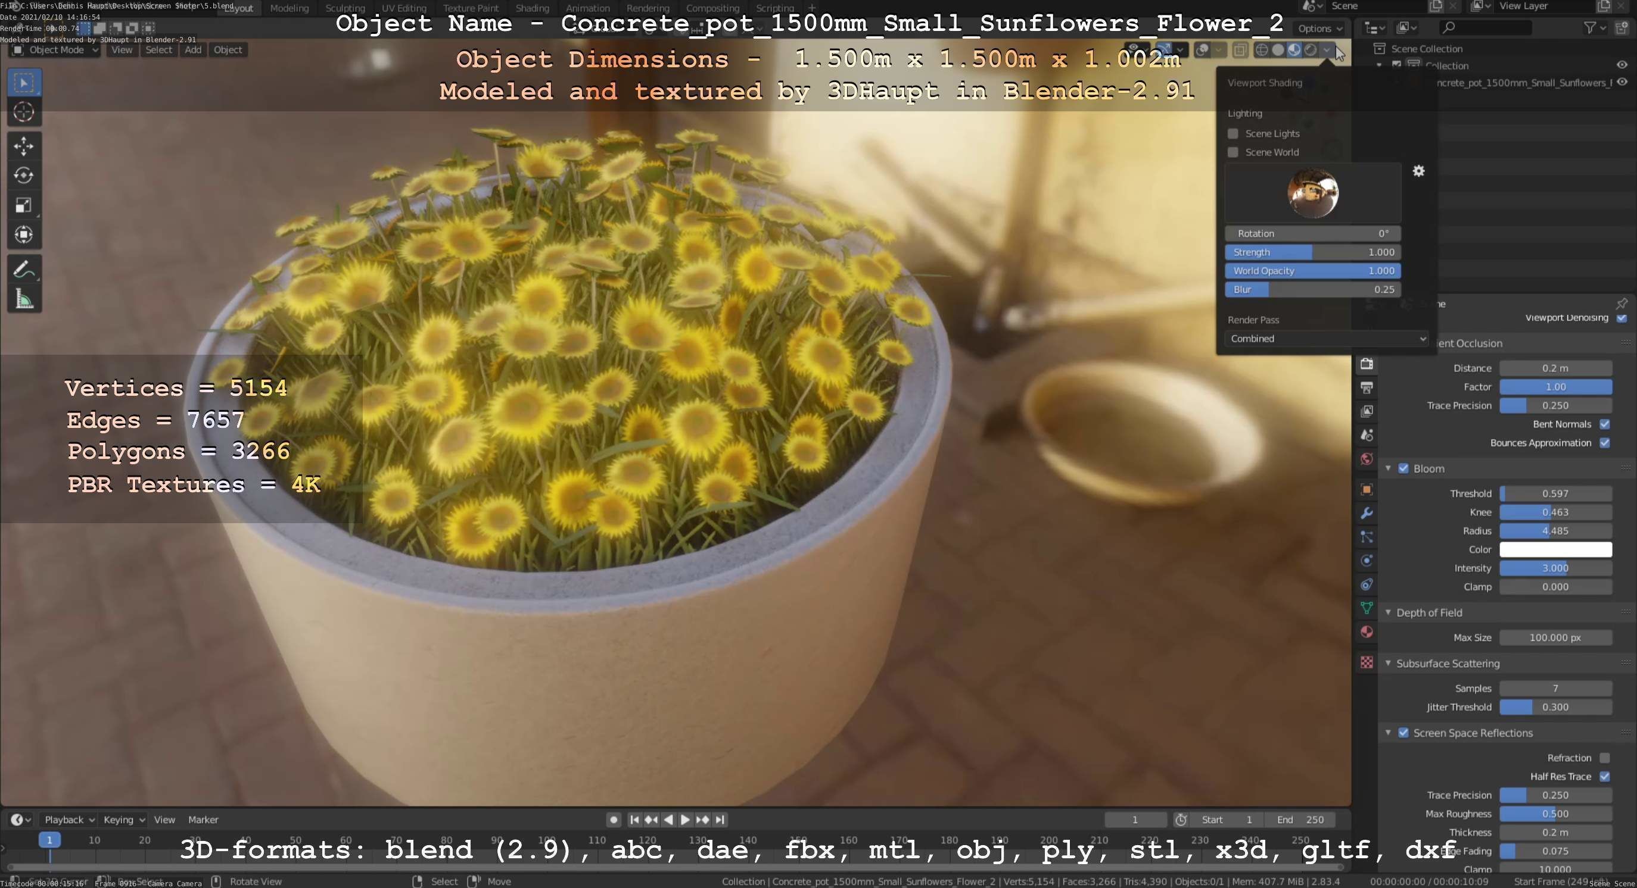Toggle Viewport Denoising checkbox
This screenshot has height=888, width=1637.
coord(1621,318)
